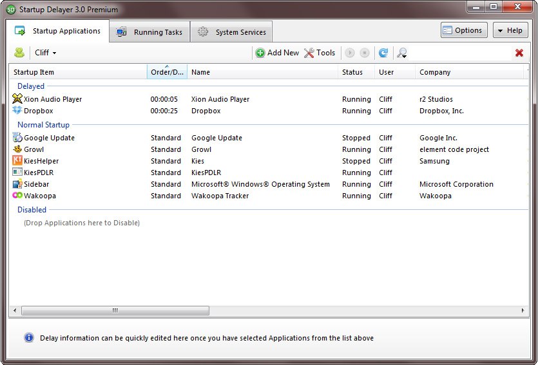Click the r2 Studios company cell
Viewport: 538px width, 365px height.
click(x=436, y=99)
